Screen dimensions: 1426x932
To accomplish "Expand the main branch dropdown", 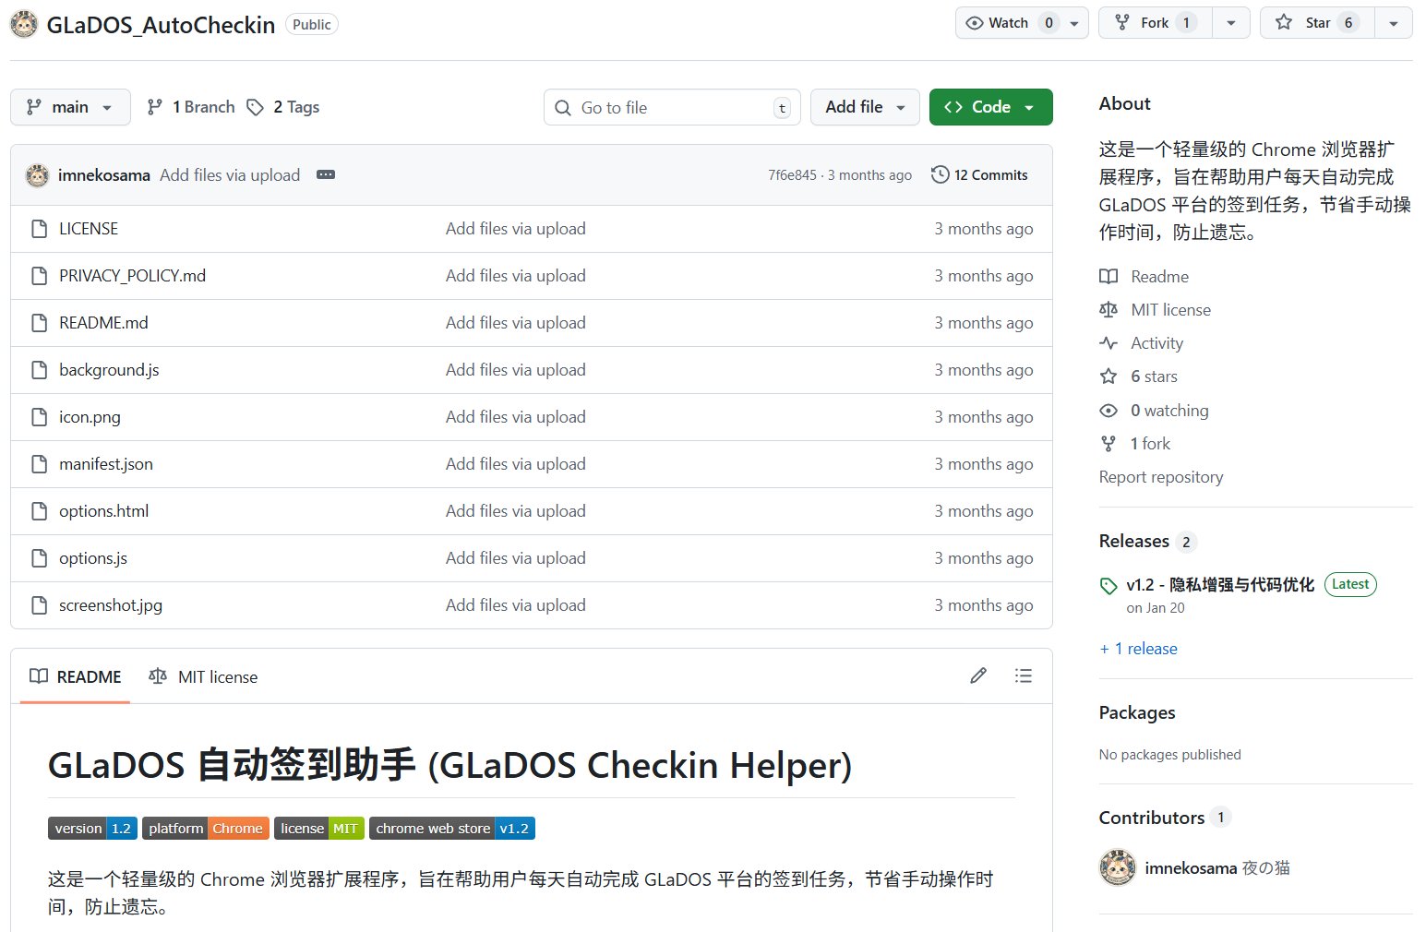I will (x=70, y=107).
